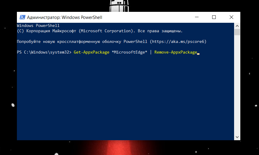Close the Windows PowerShell window
The width and height of the screenshot is (259, 155).
[x=231, y=17]
